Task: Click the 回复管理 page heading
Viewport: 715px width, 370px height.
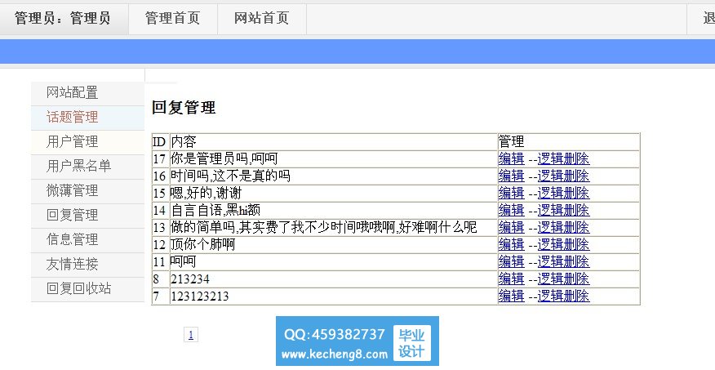Action: pos(184,108)
